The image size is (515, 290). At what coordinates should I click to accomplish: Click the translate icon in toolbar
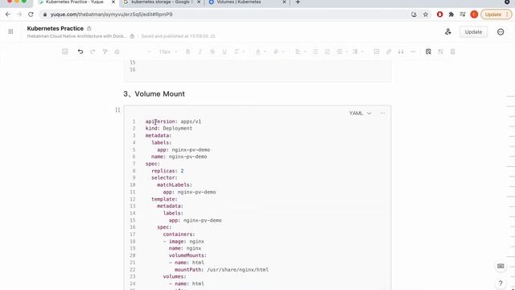pos(440,52)
